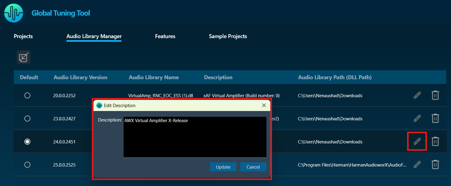Click the Global Tuning Tool logo
The width and height of the screenshot is (451, 186).
(x=14, y=13)
